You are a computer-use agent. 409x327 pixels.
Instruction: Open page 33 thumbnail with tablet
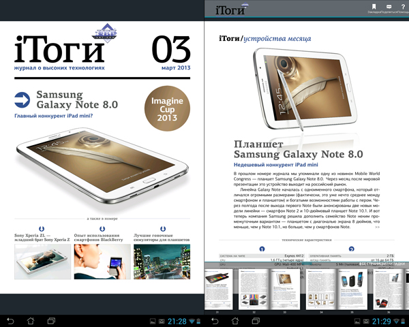coord(285,289)
